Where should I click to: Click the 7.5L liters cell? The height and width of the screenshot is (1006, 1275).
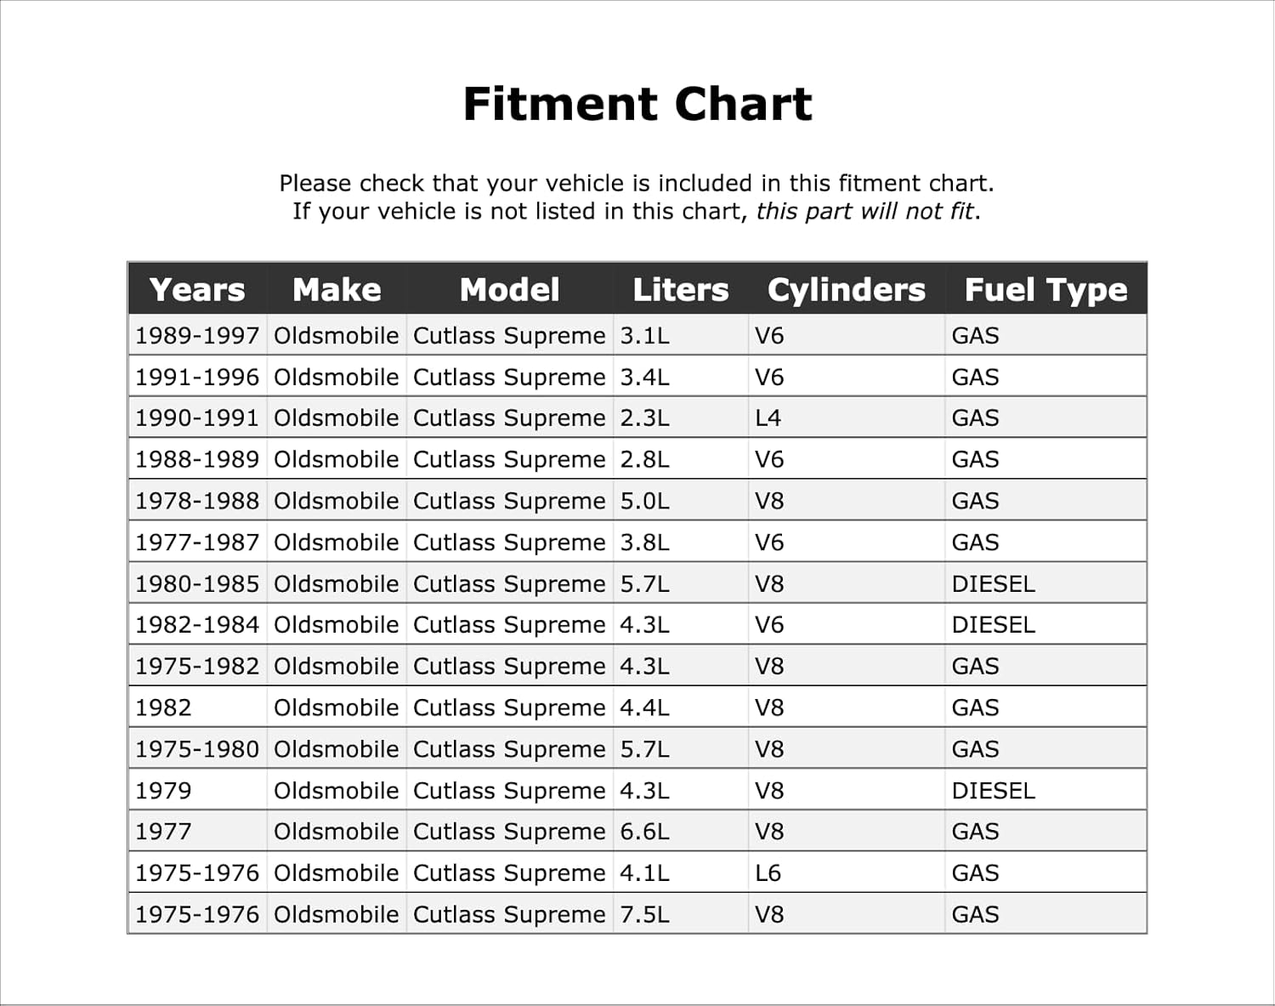coord(644,915)
